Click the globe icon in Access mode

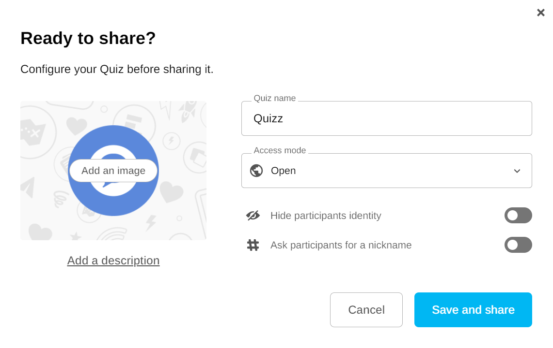256,171
